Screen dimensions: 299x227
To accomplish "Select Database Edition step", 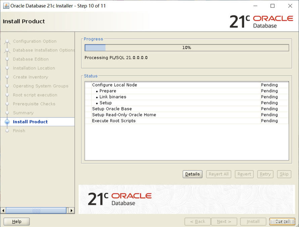I will [x=31, y=59].
